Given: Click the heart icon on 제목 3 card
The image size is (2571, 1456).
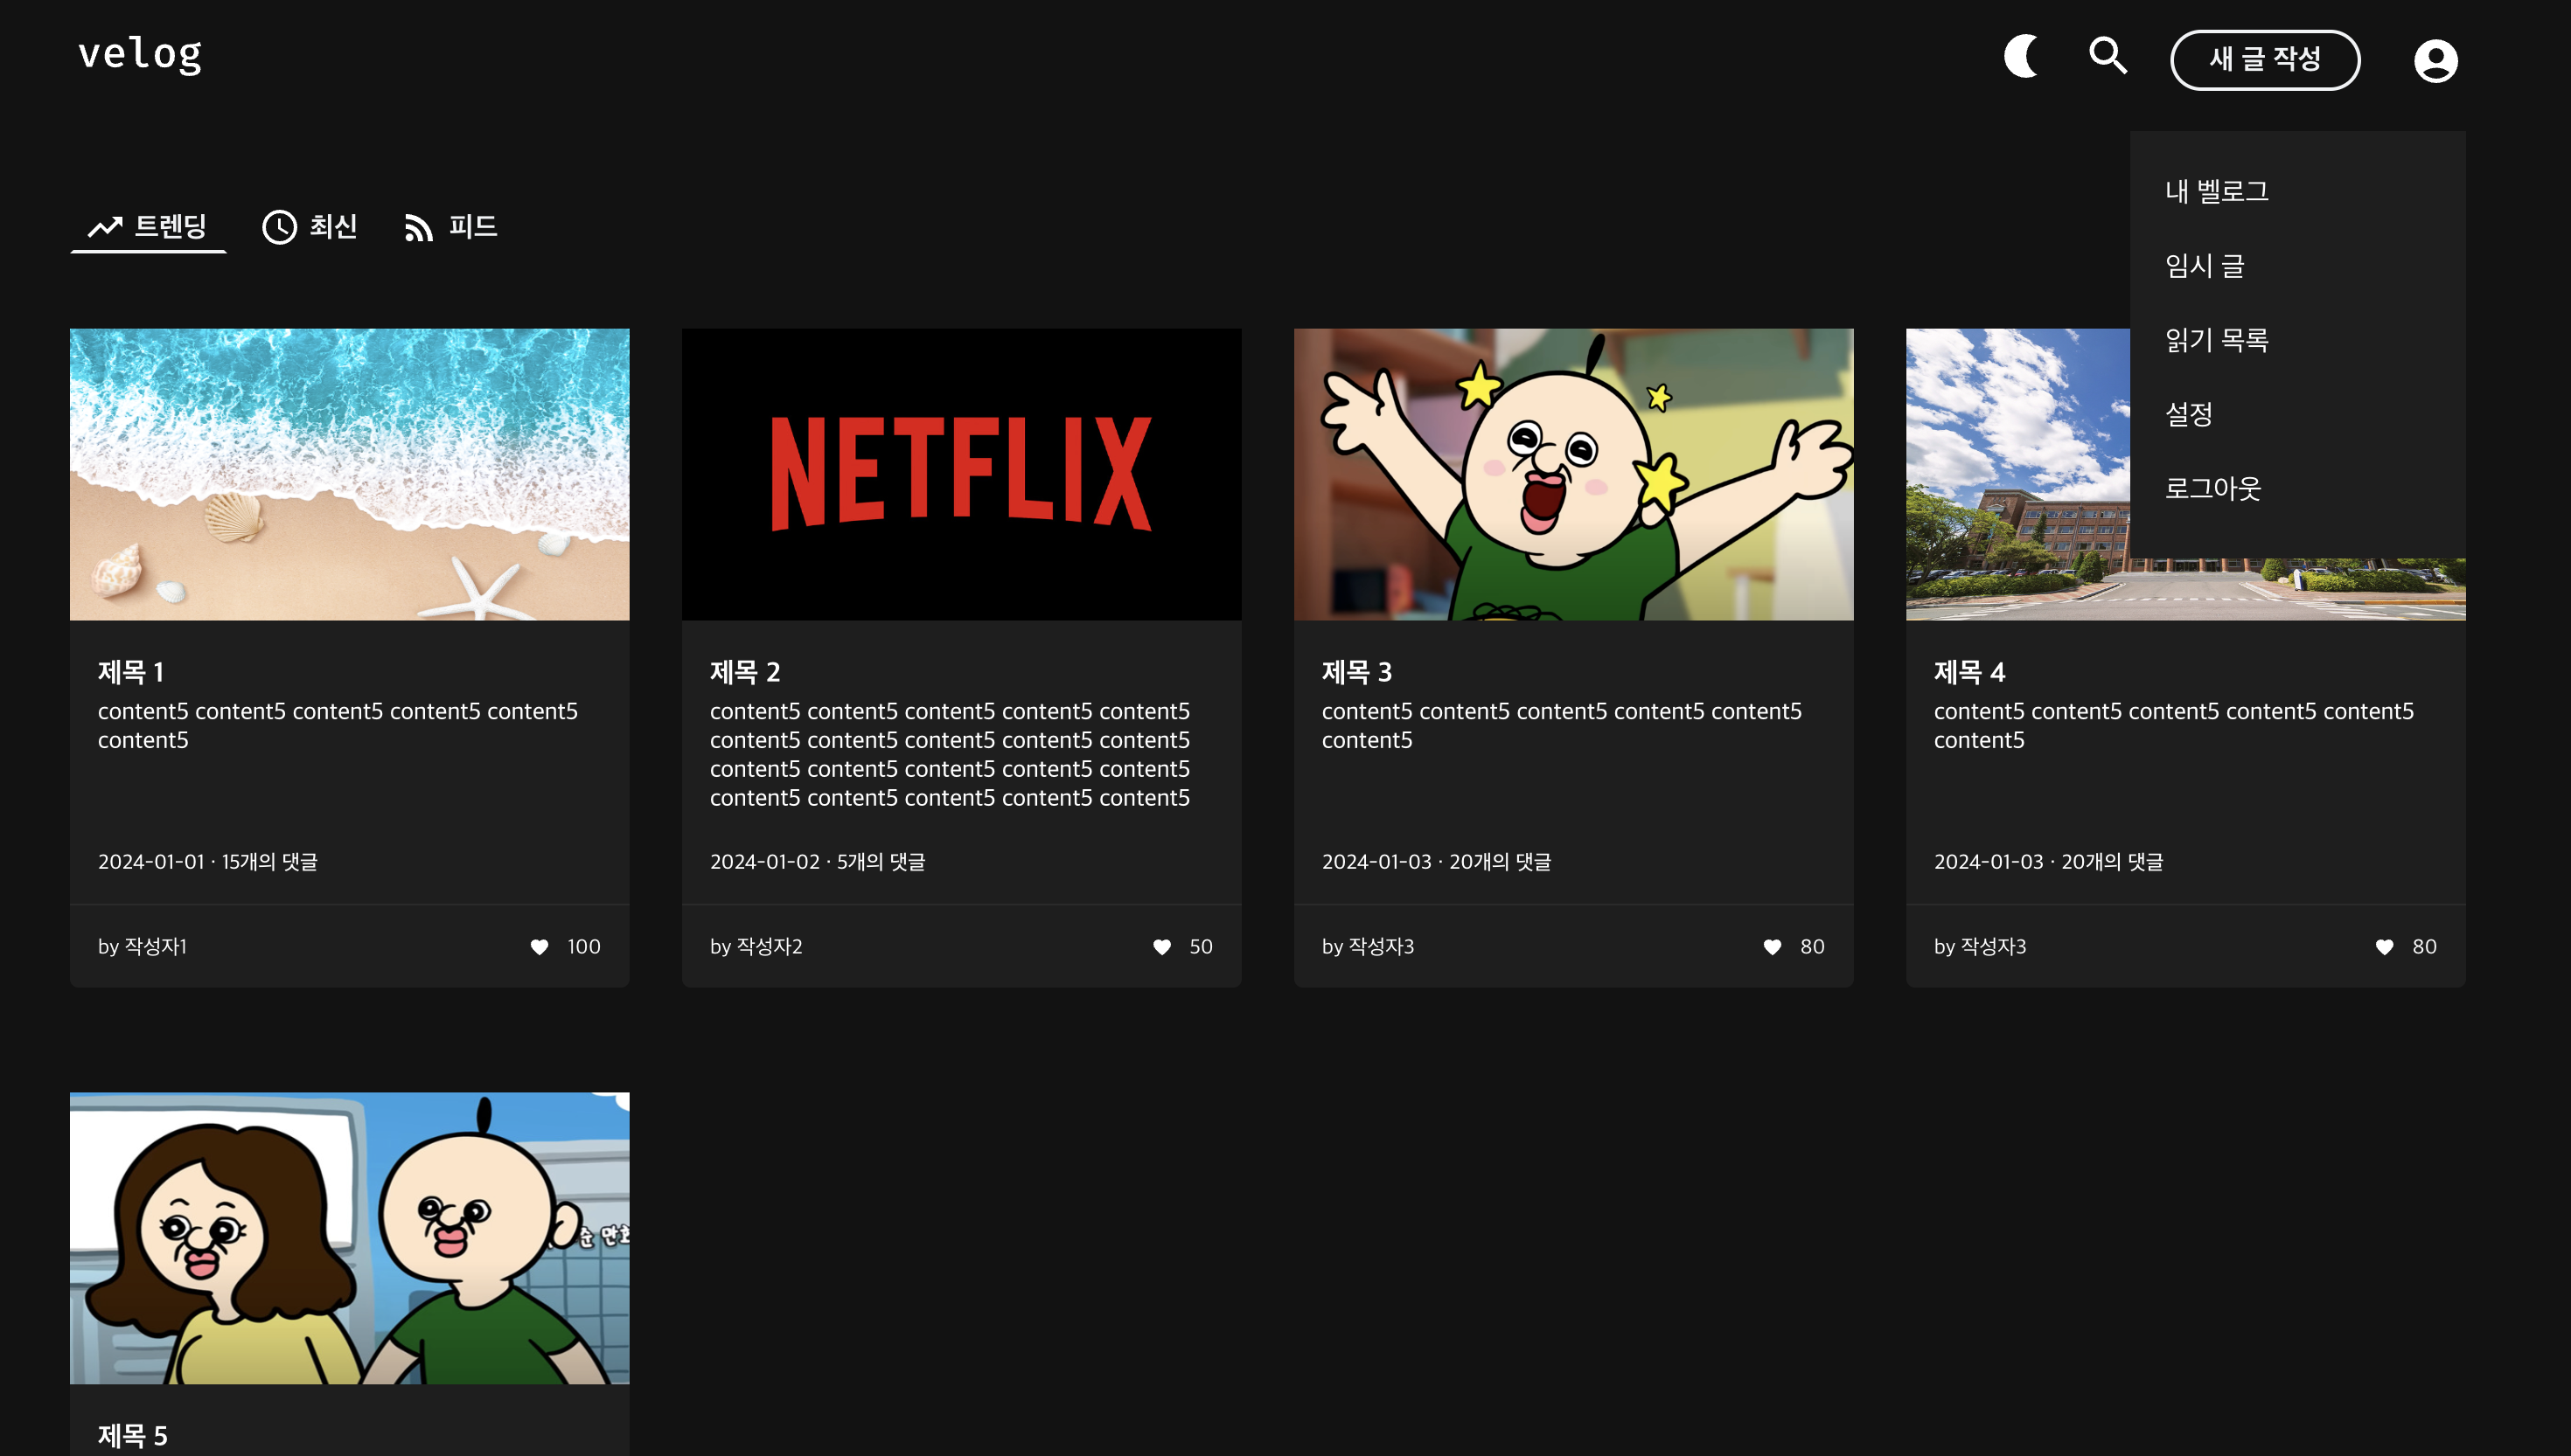Looking at the screenshot, I should click(x=1773, y=947).
